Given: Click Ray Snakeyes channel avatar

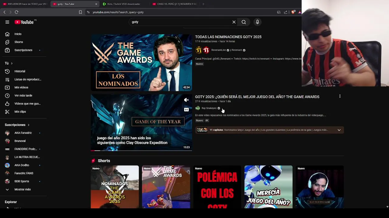Looking at the screenshot, I should [x=198, y=108].
